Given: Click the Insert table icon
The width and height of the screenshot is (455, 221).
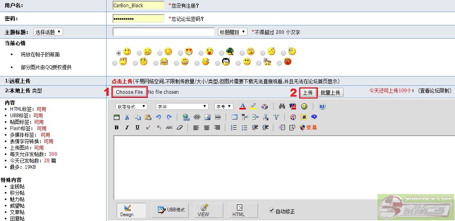Looking at the screenshot, I should click(x=235, y=117).
